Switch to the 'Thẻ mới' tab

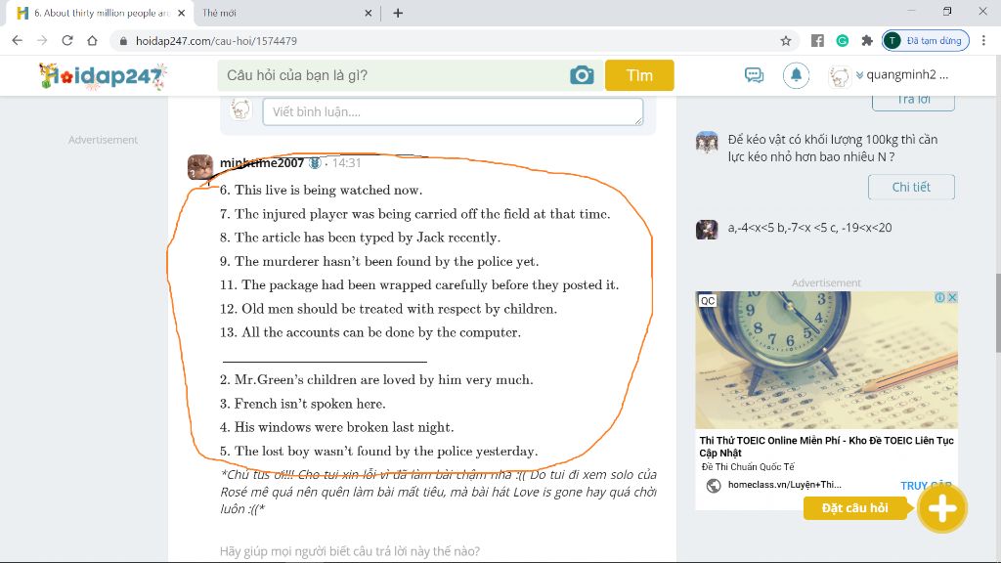click(281, 13)
